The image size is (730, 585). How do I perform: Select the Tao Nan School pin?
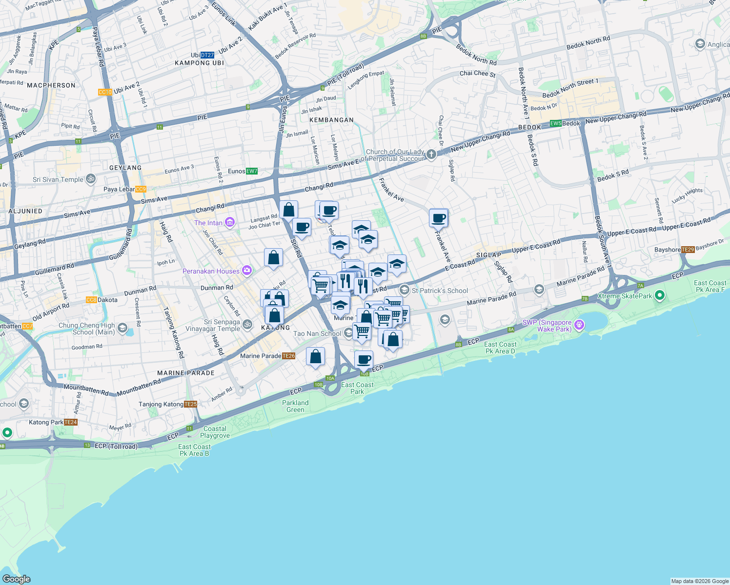pos(348,333)
